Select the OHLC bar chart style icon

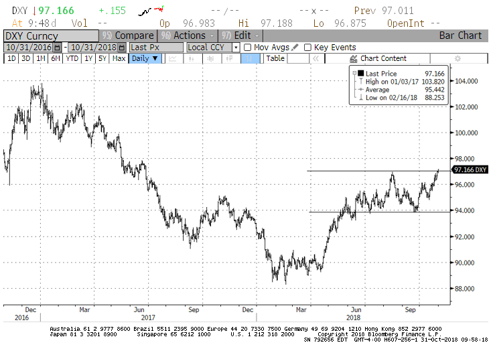[210, 58]
